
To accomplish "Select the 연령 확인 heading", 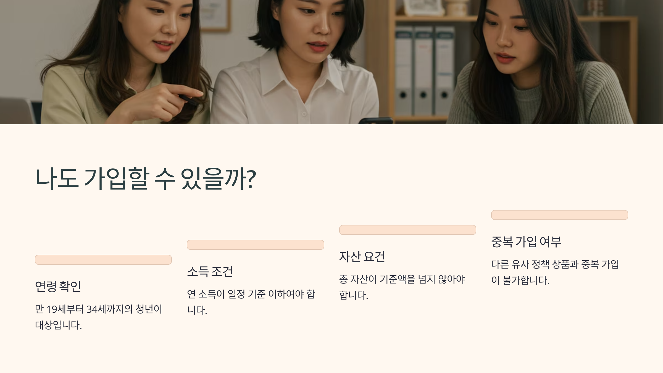I will [x=58, y=286].
